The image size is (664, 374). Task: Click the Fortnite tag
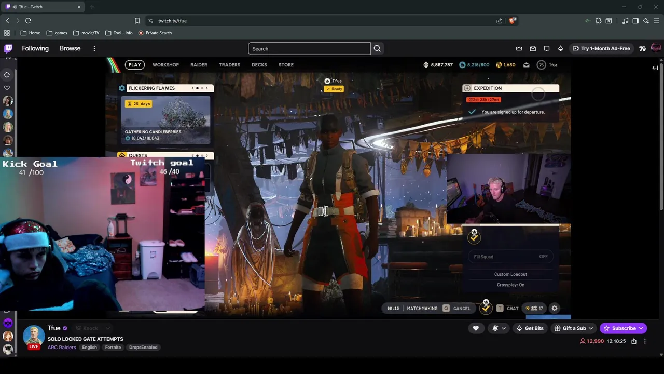click(113, 347)
